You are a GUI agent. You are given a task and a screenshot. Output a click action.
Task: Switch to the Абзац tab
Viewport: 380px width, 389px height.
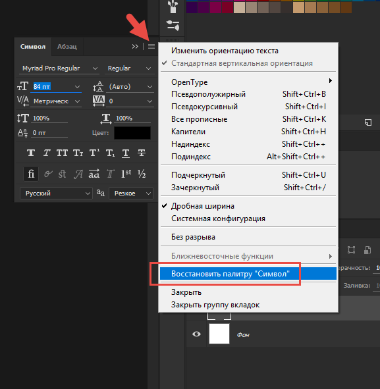click(67, 47)
